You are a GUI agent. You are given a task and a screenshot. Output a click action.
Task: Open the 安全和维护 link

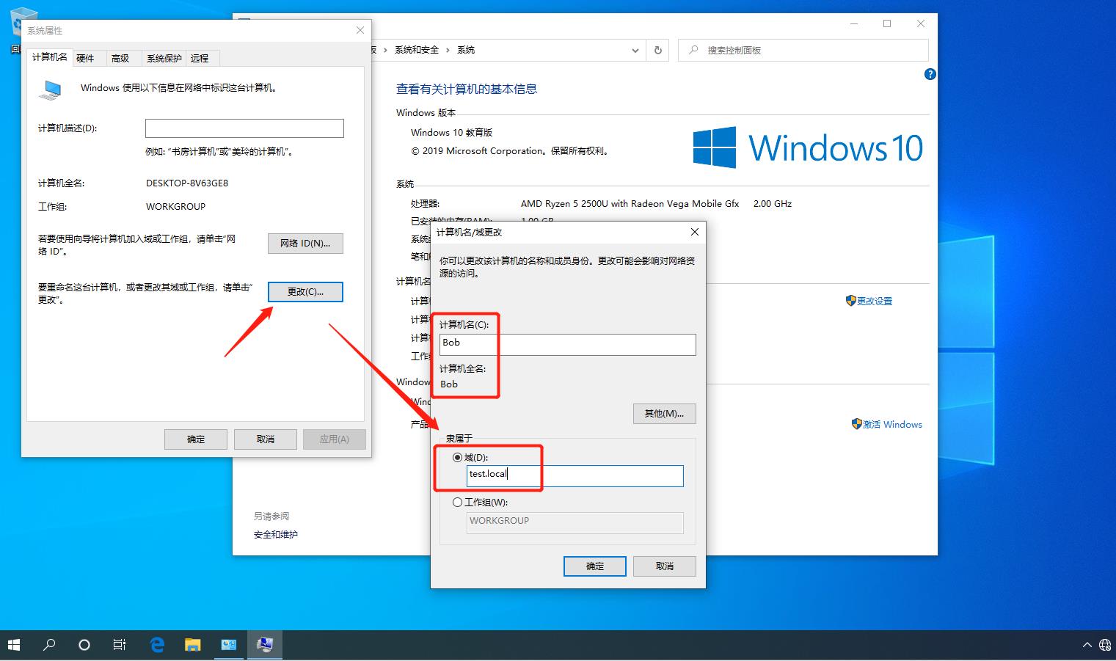point(276,535)
